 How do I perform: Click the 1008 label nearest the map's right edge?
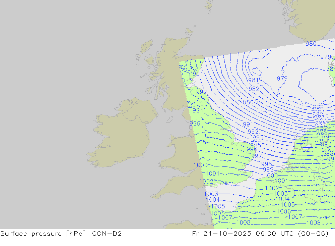coord(314,223)
